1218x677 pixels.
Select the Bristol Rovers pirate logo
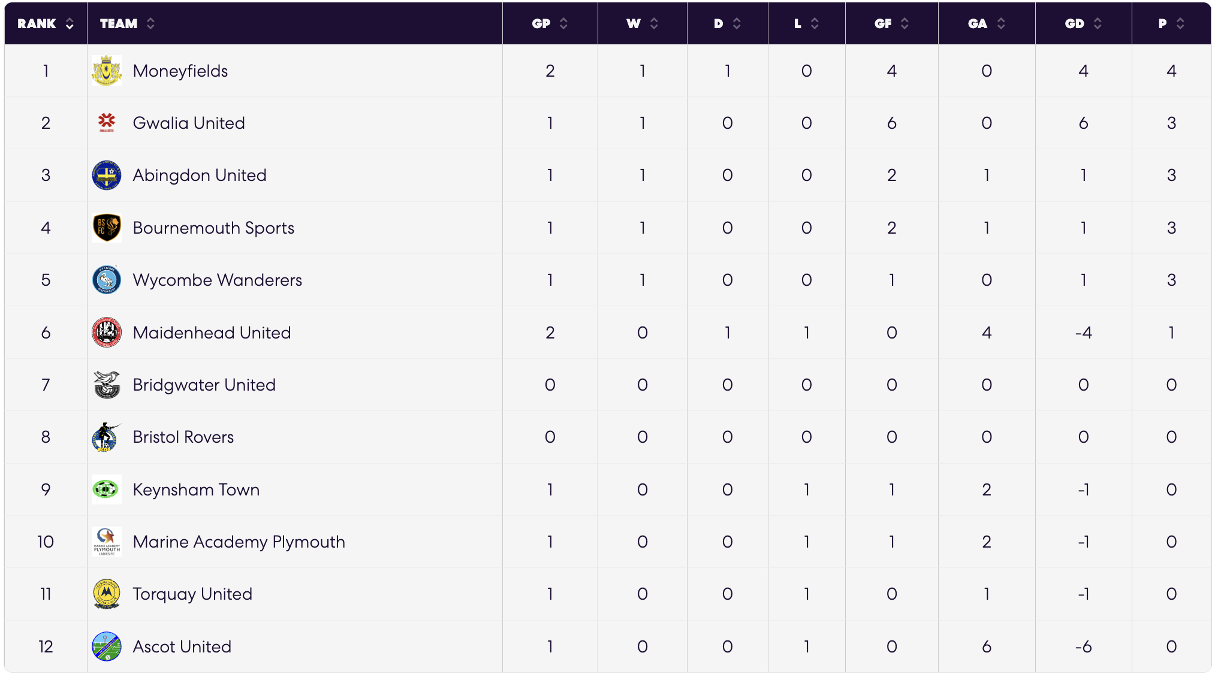coord(107,437)
